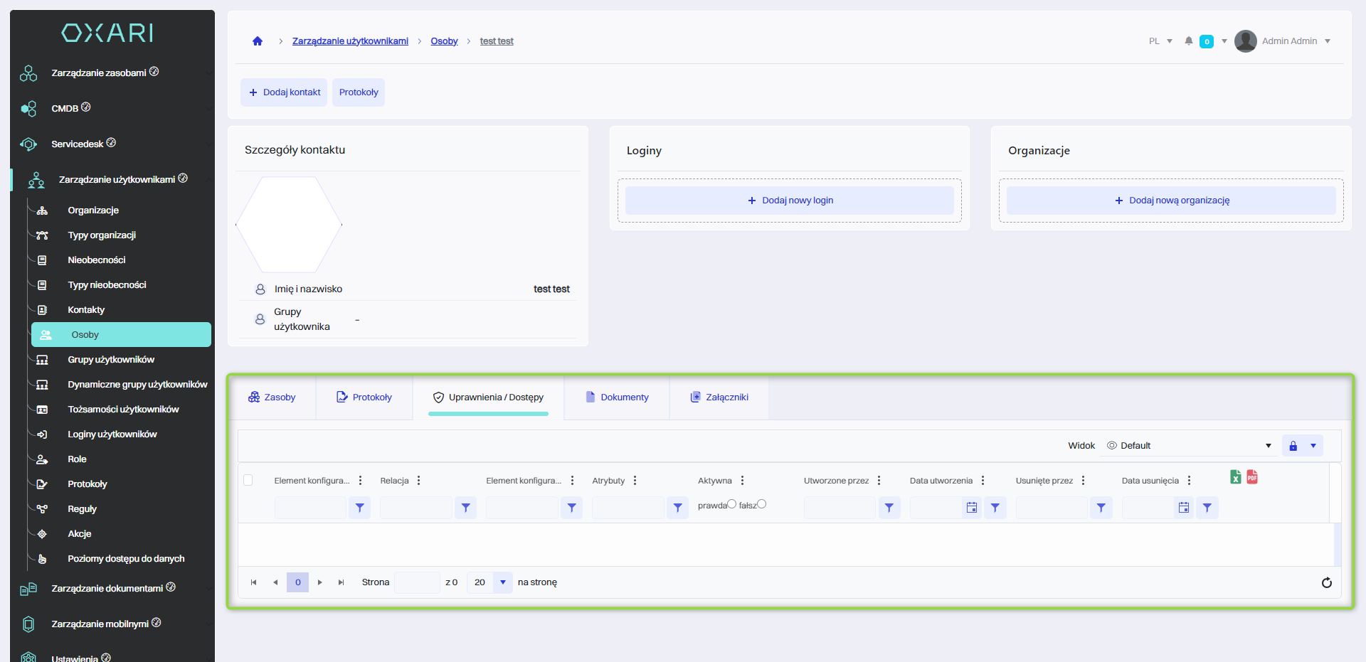Click the Strona page number field
Viewport: 1366px width, 662px height.
pyautogui.click(x=417, y=582)
